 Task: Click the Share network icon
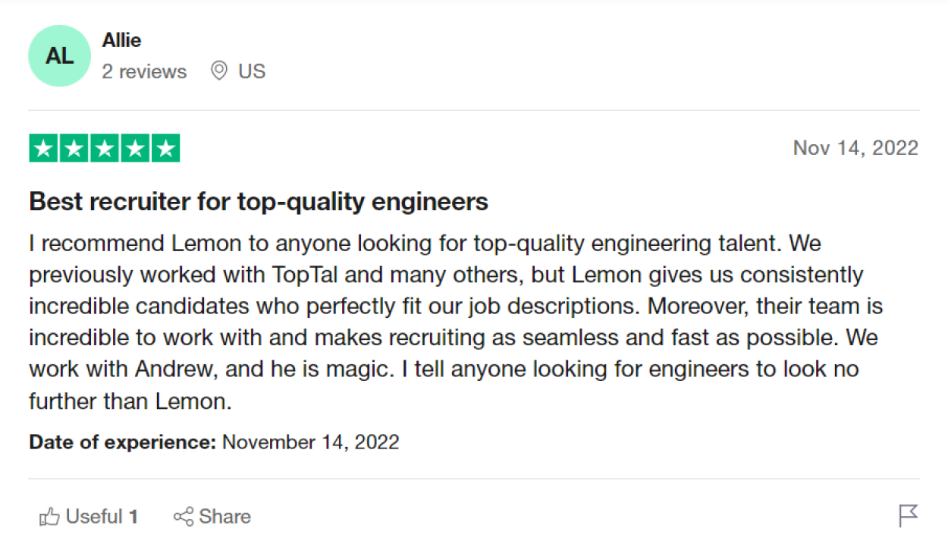tap(183, 518)
